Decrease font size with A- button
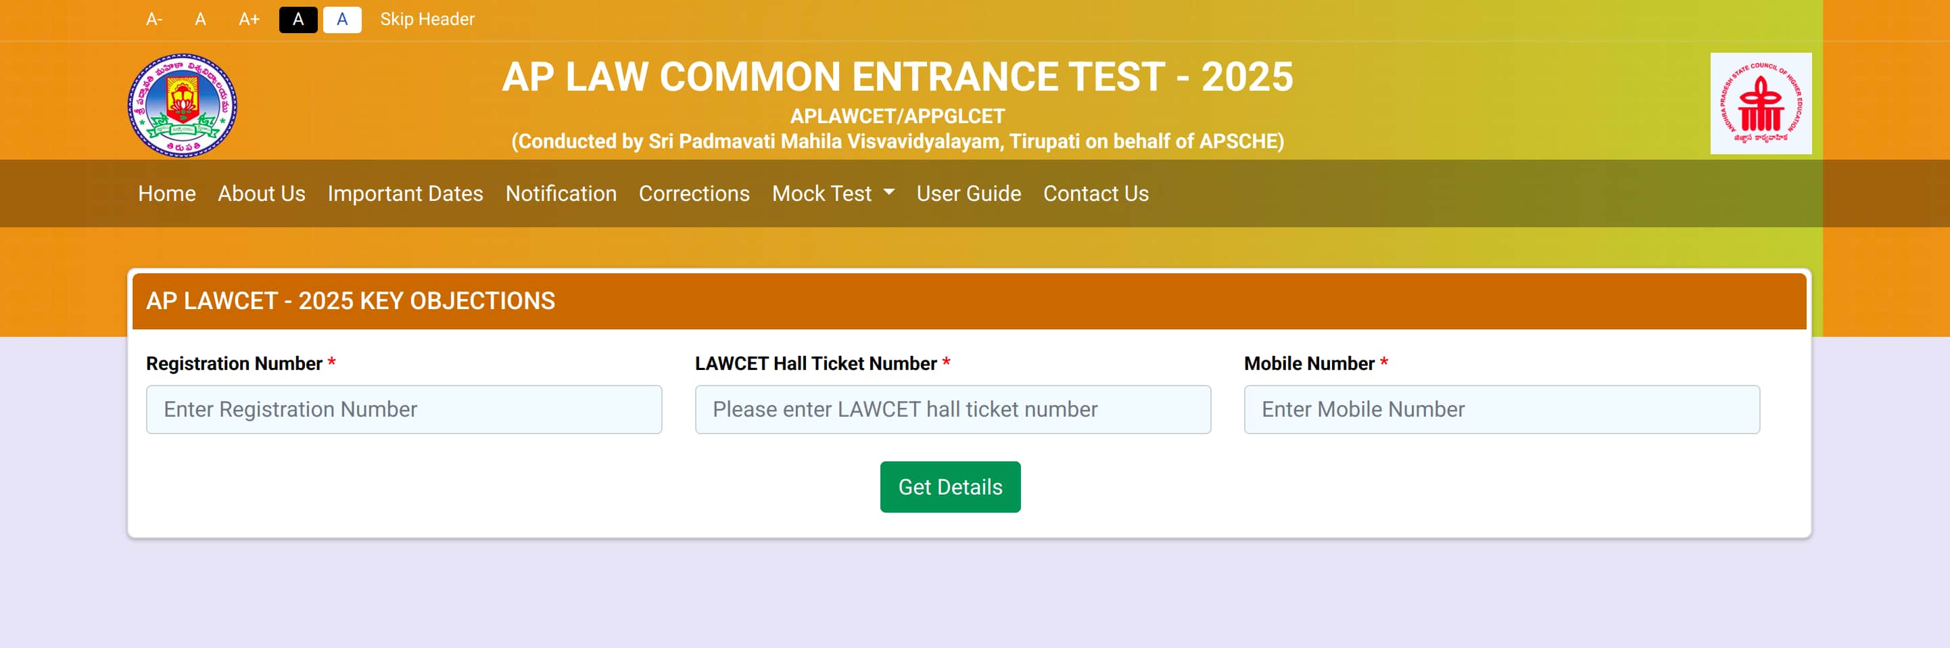This screenshot has width=1950, height=648. click(154, 20)
